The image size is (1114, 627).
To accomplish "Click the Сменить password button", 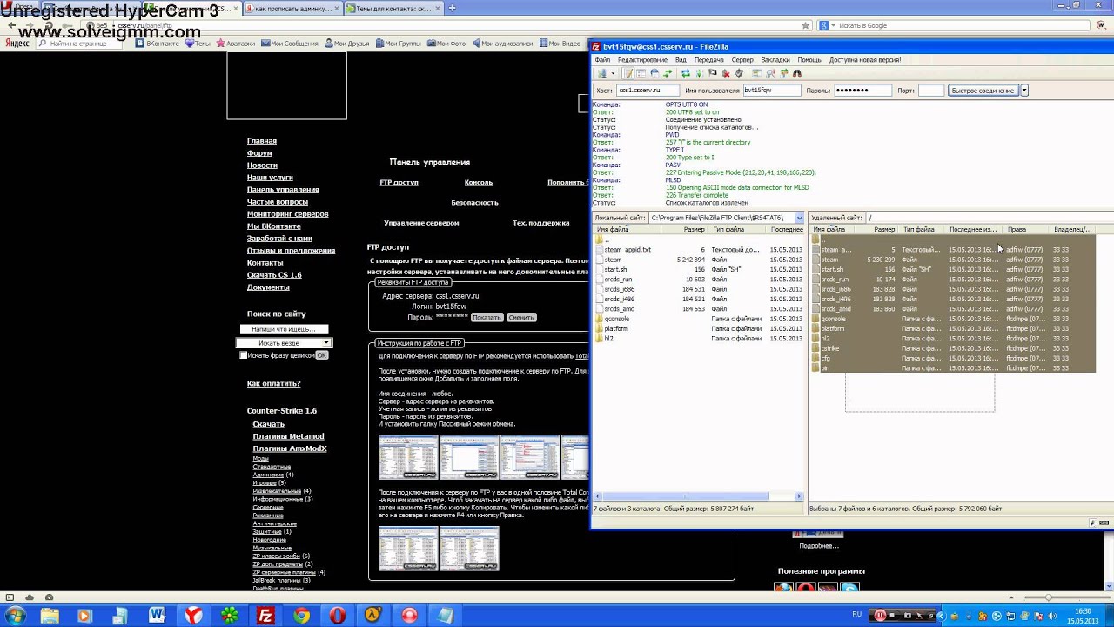I will pos(521,317).
